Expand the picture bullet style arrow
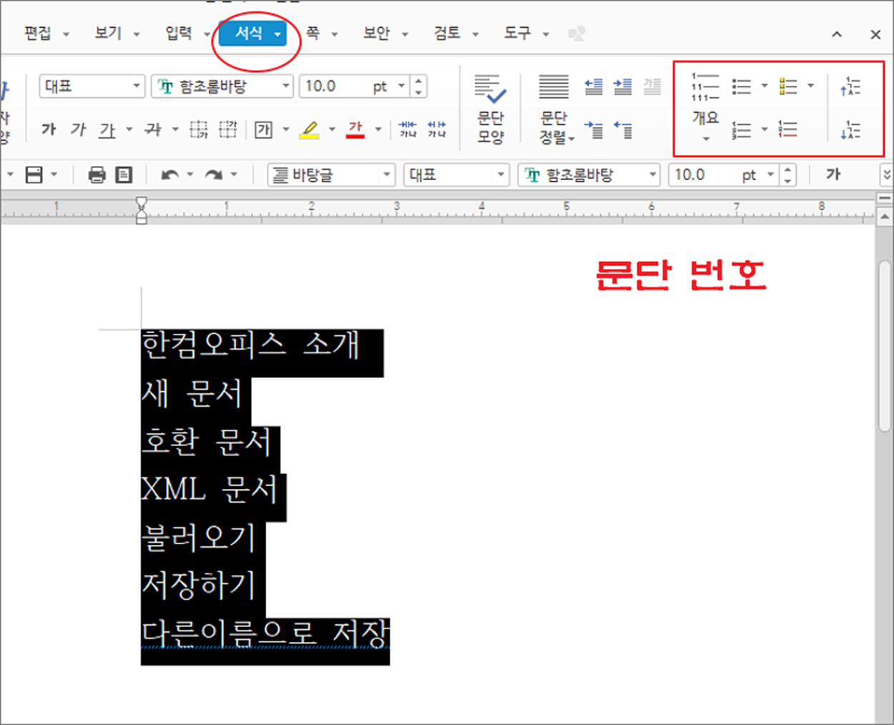Viewport: 894px width, 725px height. [x=810, y=86]
